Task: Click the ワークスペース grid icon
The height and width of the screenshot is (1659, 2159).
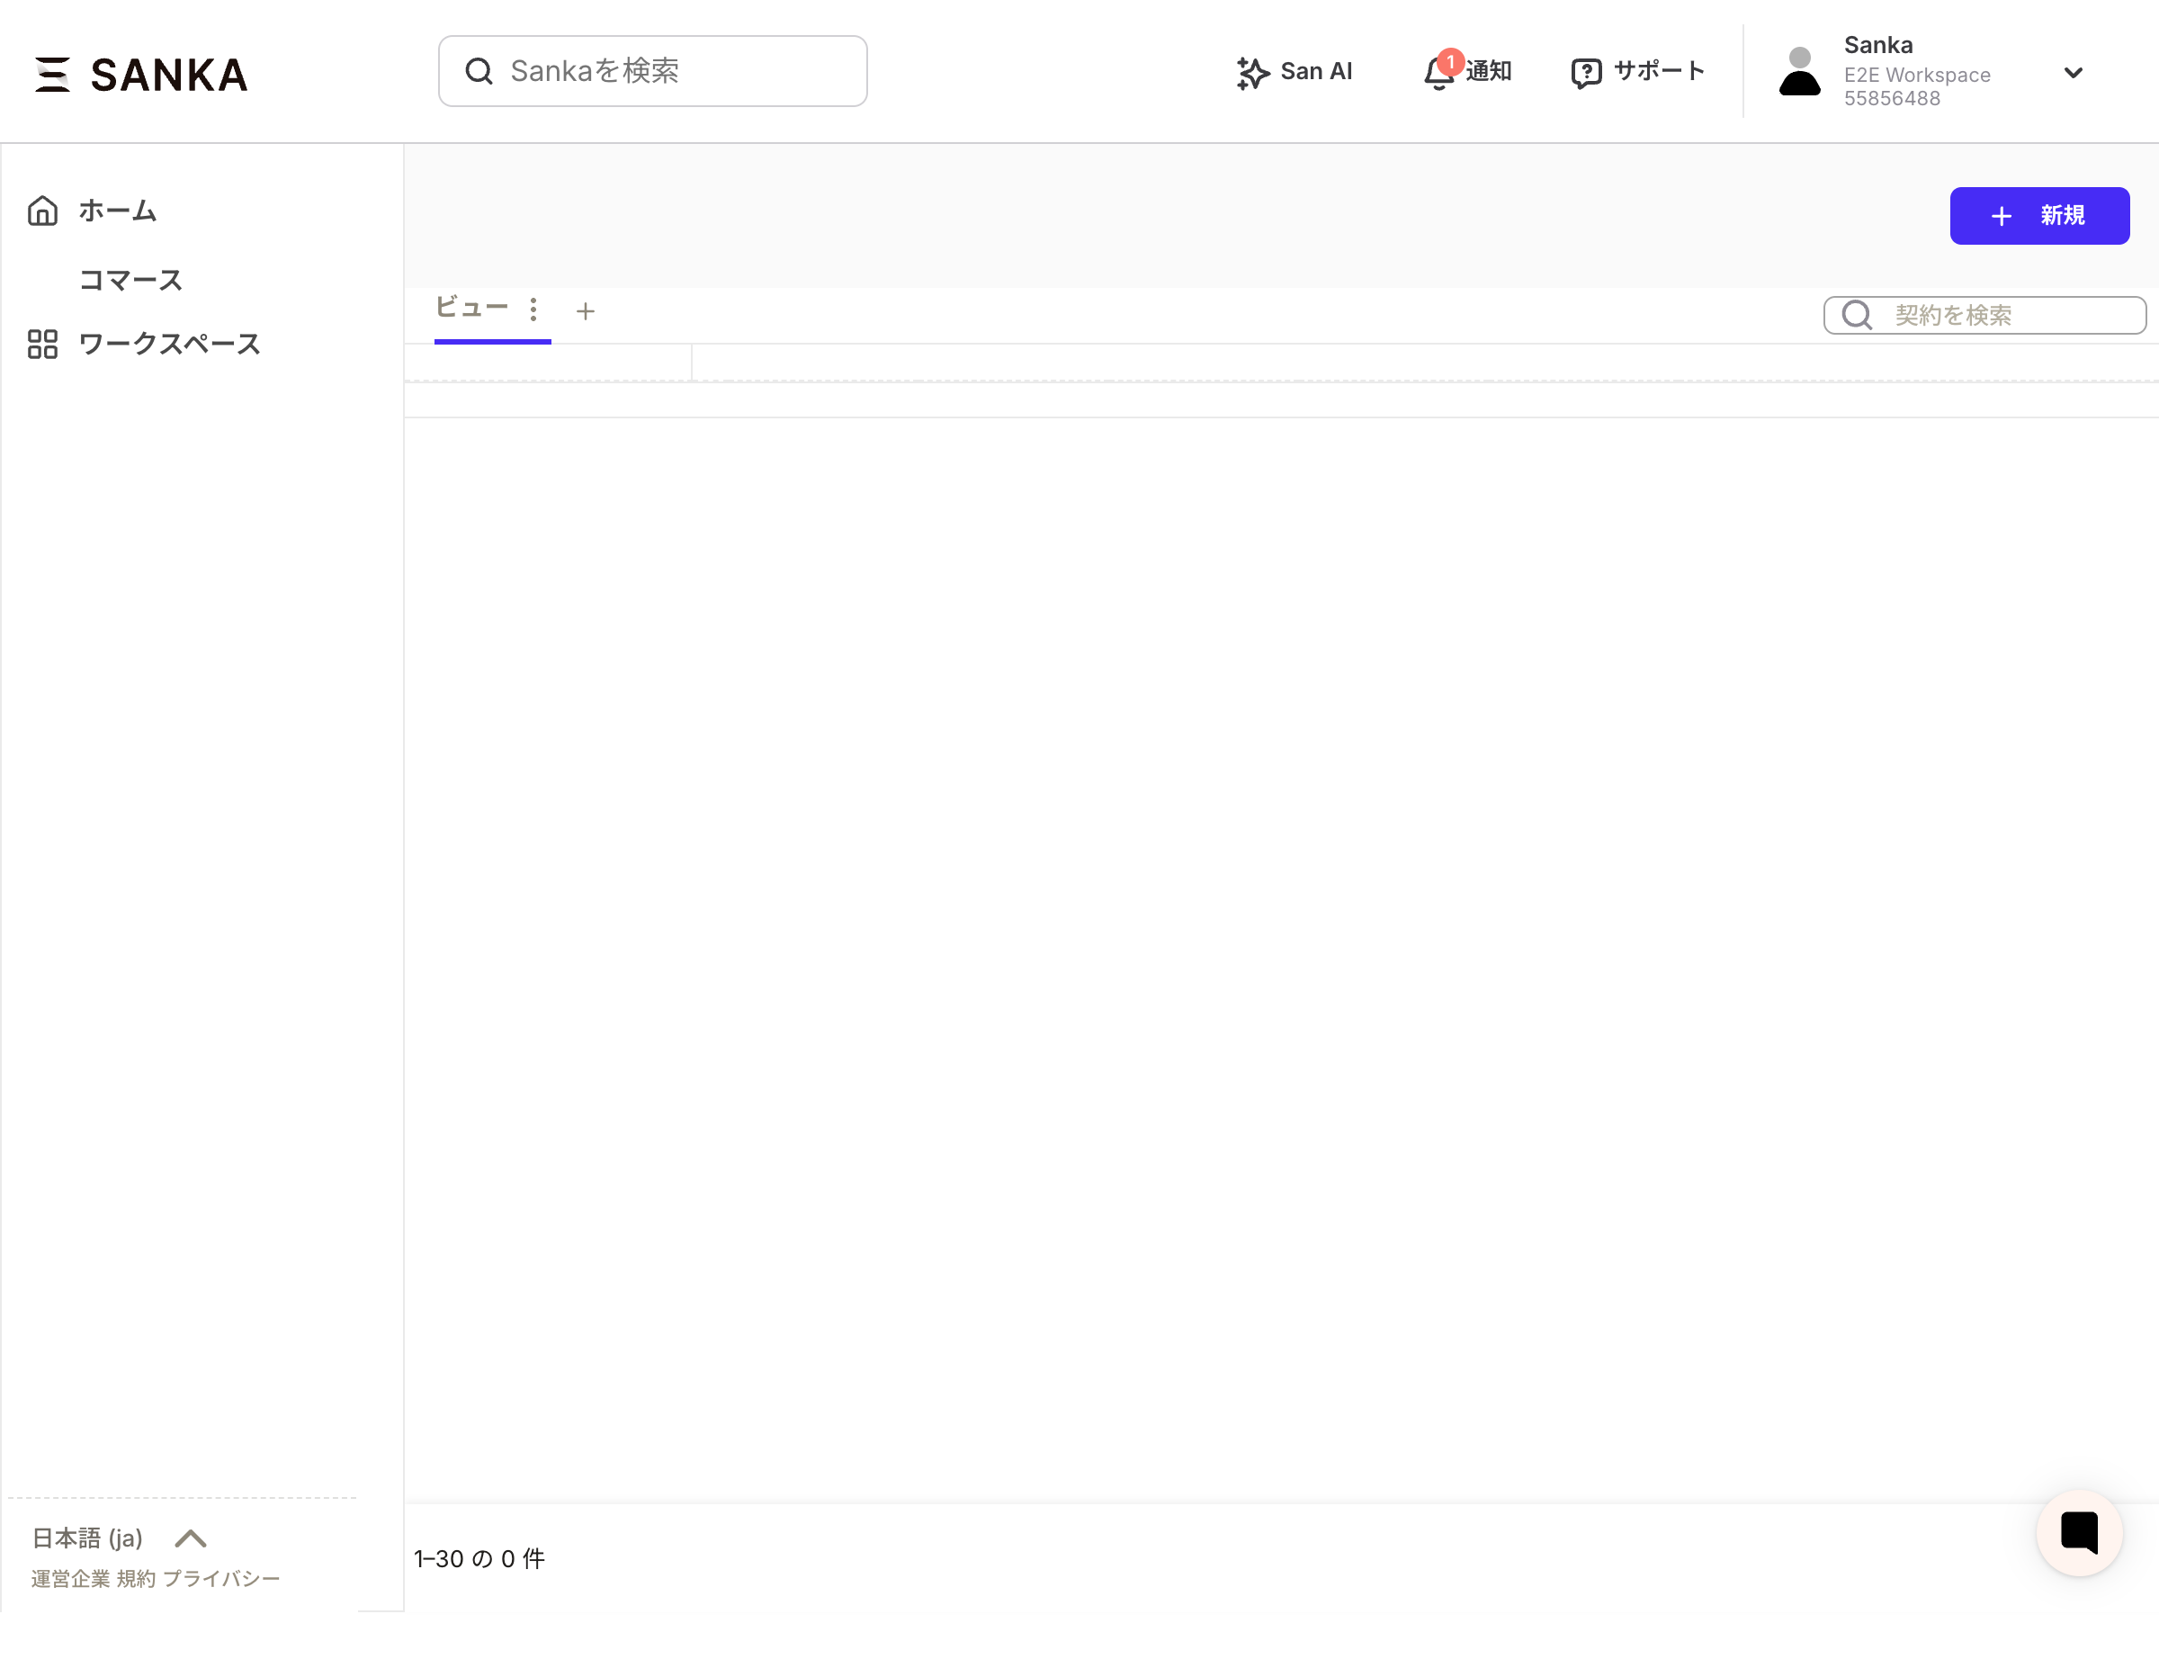Action: (x=42, y=344)
